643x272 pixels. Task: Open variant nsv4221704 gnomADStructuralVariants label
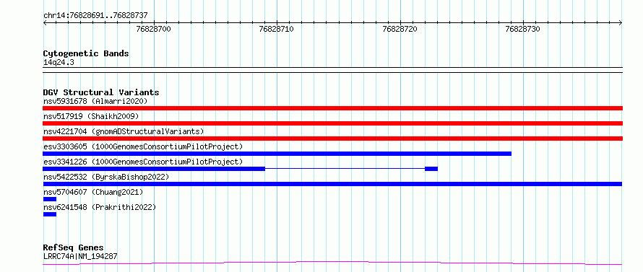click(x=124, y=131)
